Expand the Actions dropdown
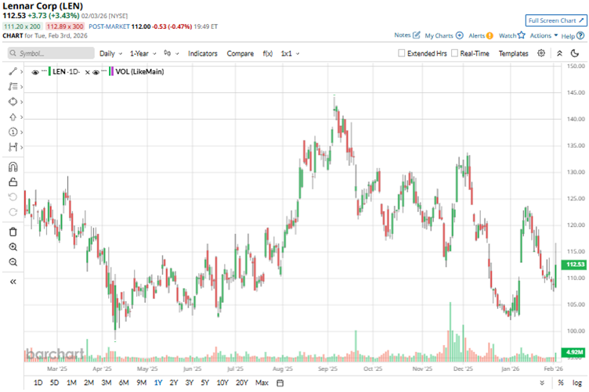 (x=544, y=35)
